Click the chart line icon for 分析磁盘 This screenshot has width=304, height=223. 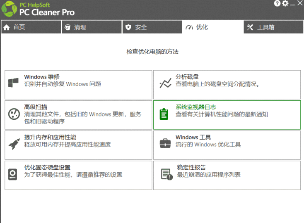point(165,83)
